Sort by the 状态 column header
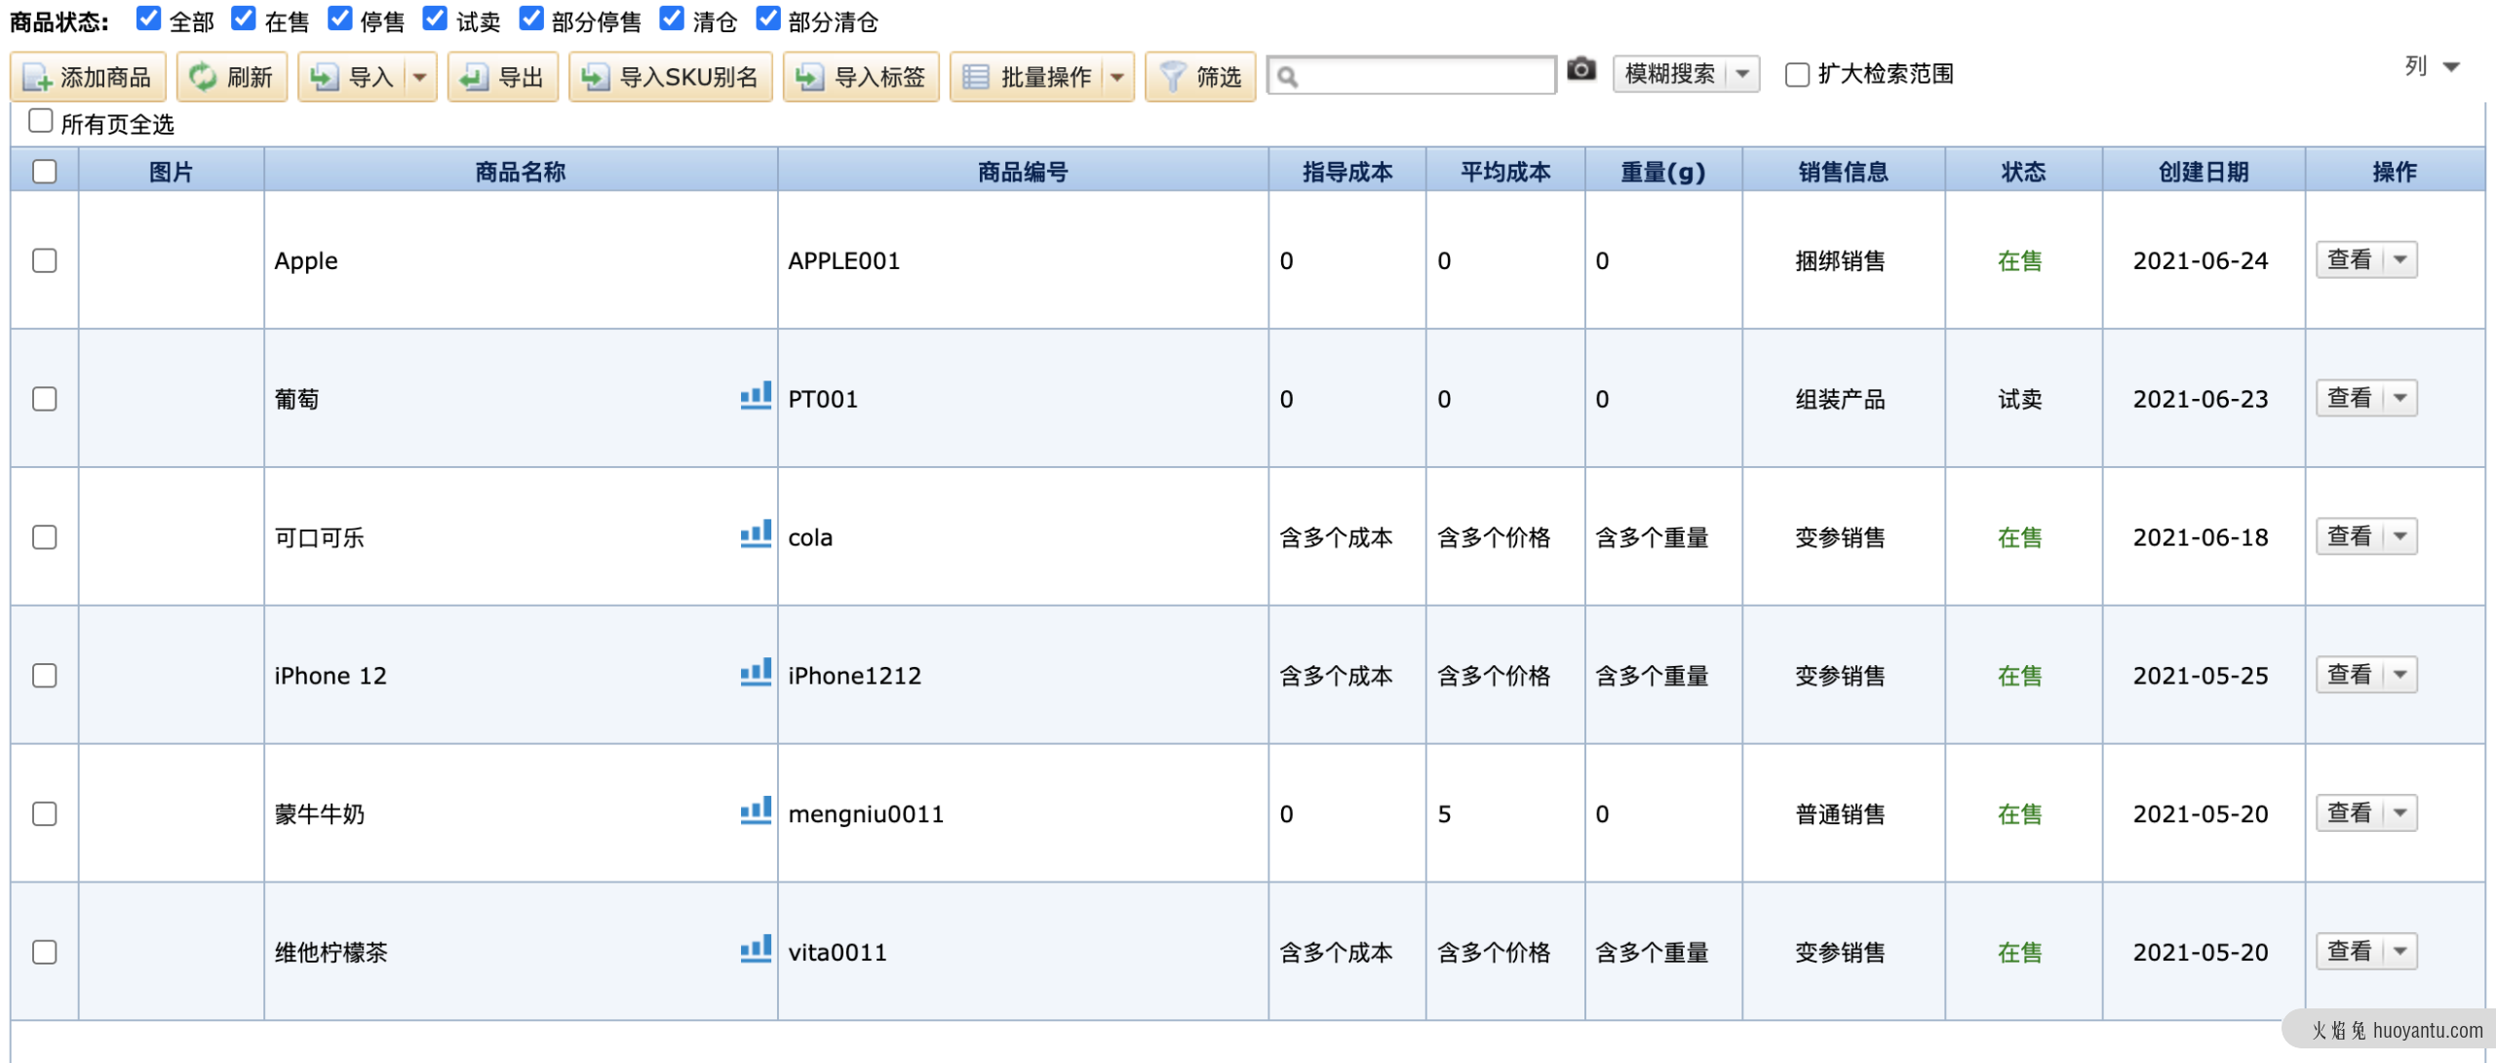2496x1063 pixels. [x=2024, y=172]
